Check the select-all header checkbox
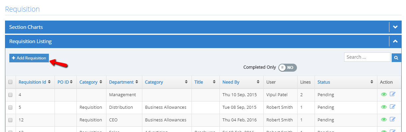406x132 pixels. point(10,82)
